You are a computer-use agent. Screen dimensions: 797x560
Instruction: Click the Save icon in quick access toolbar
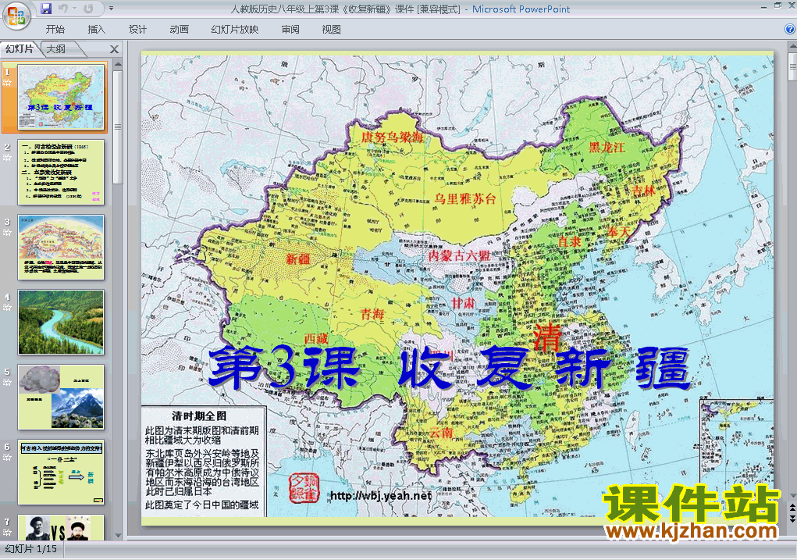pos(46,9)
